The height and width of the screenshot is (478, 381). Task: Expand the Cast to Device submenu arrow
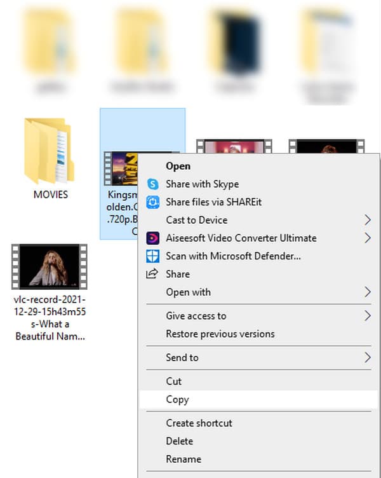point(368,220)
